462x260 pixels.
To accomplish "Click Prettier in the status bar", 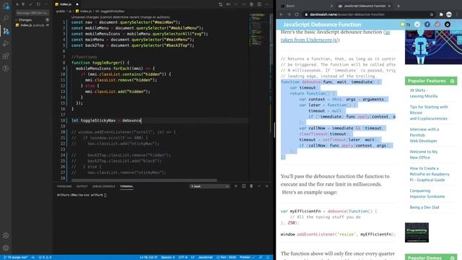I will pos(247,257).
